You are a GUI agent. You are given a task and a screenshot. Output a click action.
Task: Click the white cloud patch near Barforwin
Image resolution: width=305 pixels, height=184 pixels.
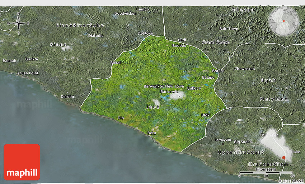point(178,95)
